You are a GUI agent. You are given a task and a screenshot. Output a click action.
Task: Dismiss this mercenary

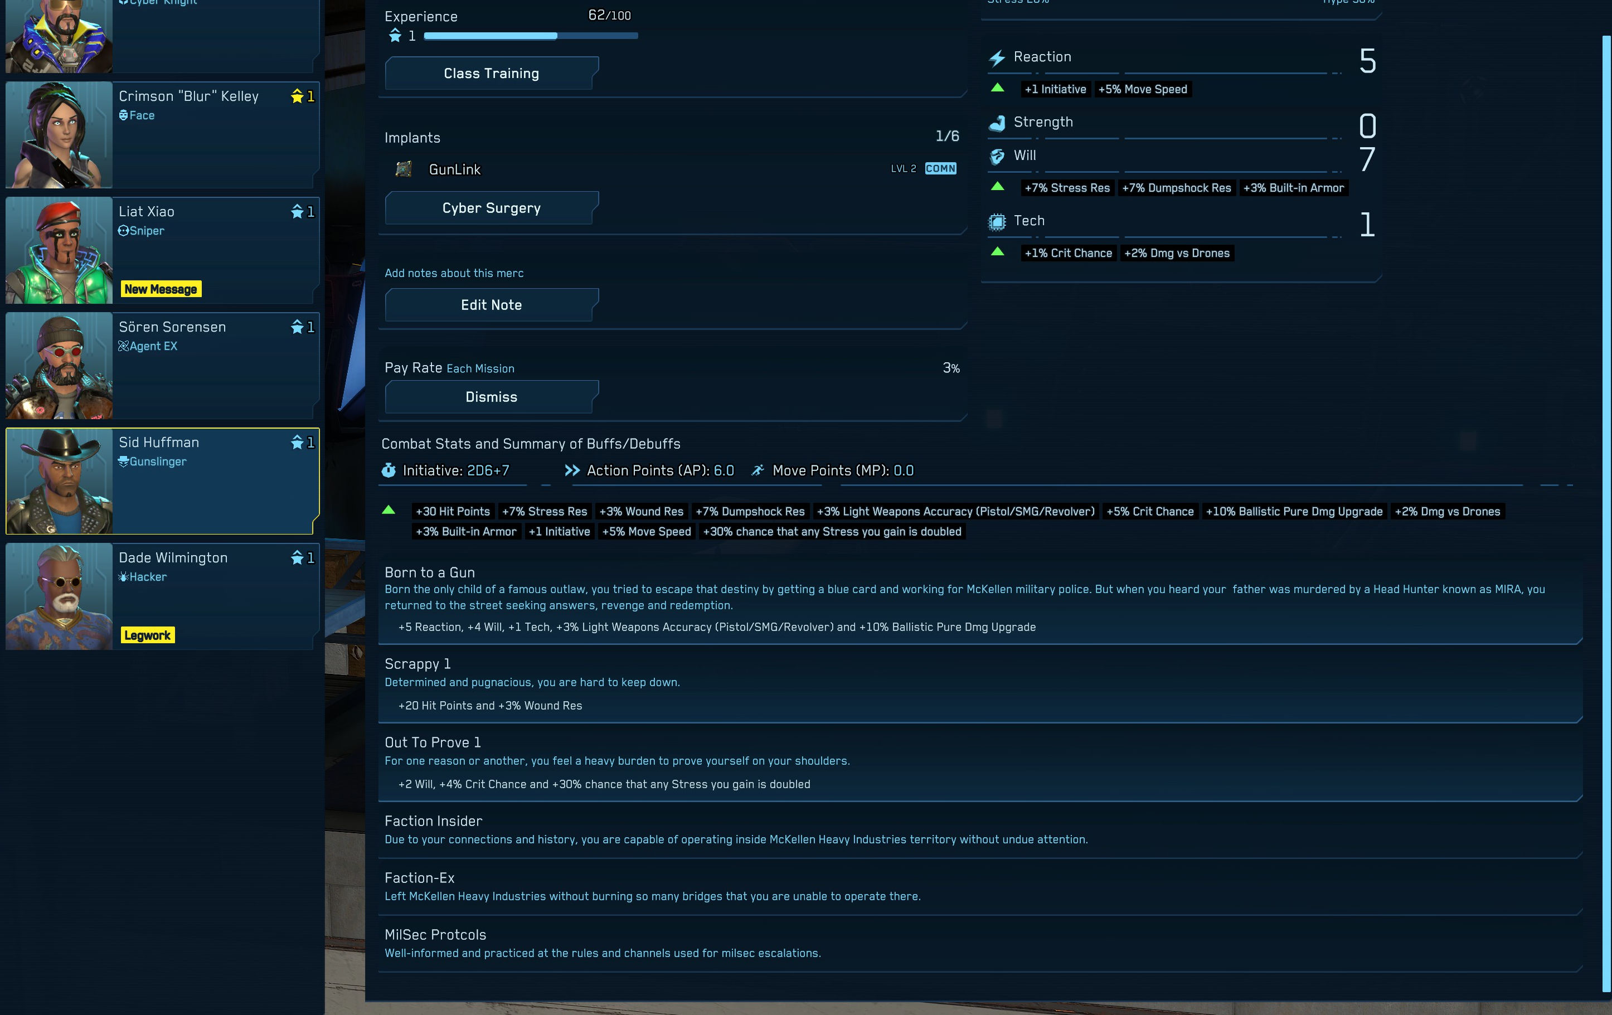click(491, 397)
